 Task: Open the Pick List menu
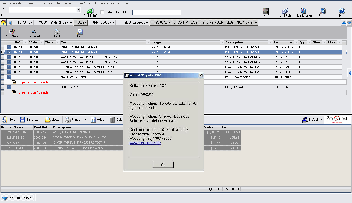pos(116,3)
